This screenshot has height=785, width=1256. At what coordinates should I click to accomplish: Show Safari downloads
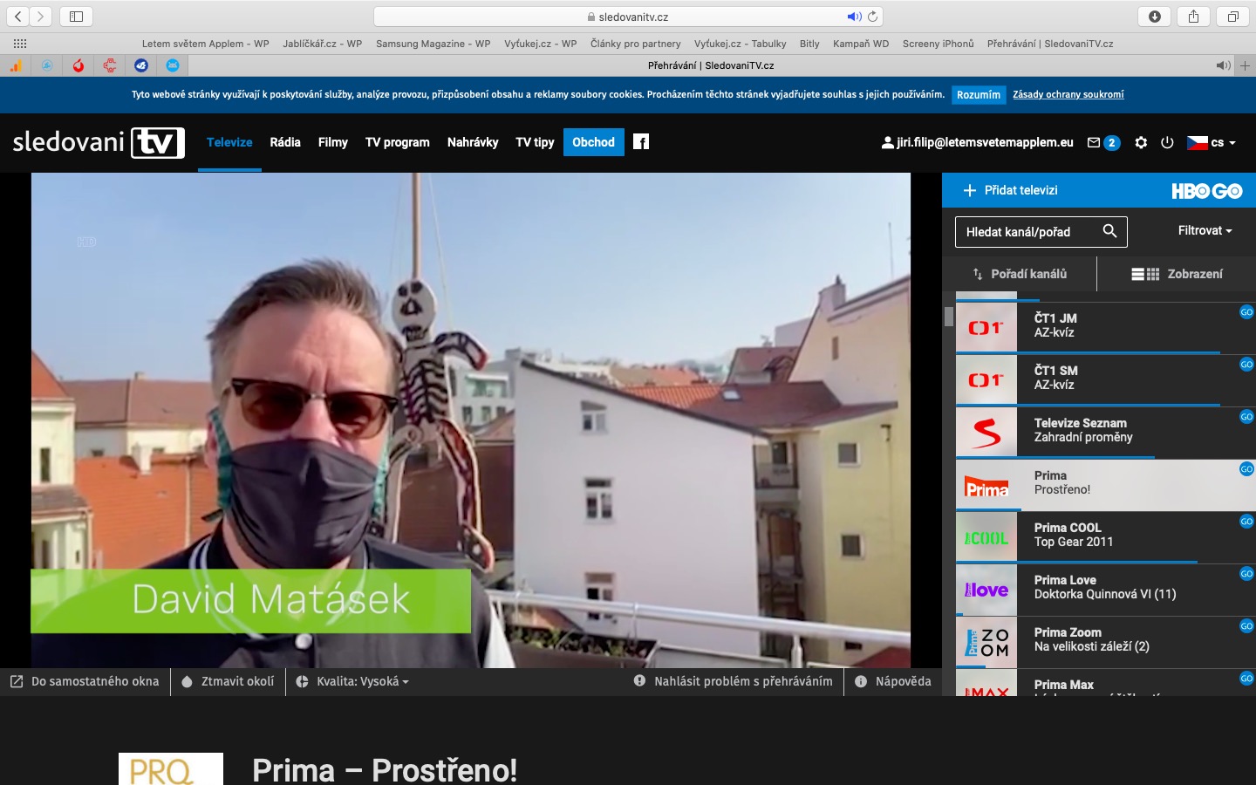[x=1155, y=17]
